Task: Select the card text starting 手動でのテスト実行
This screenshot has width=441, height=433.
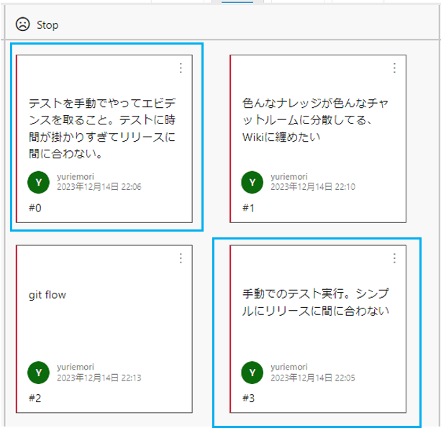Action: [x=316, y=302]
